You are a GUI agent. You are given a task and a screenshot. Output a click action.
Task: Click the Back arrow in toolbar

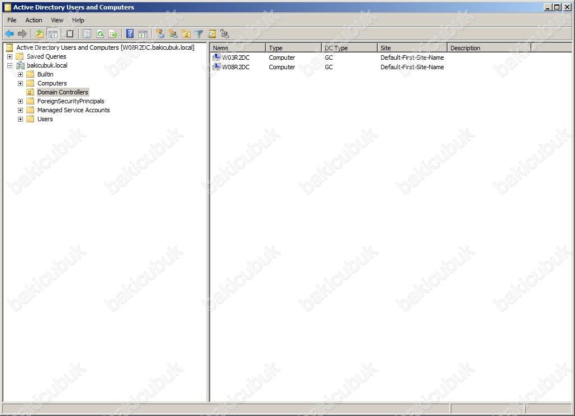(x=9, y=34)
